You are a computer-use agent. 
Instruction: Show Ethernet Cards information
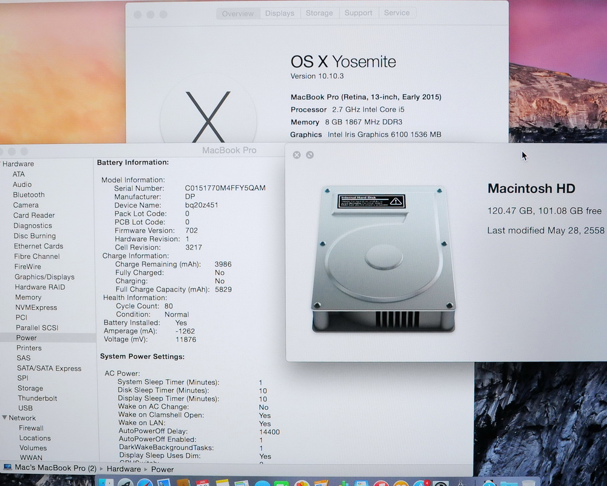pos(39,246)
